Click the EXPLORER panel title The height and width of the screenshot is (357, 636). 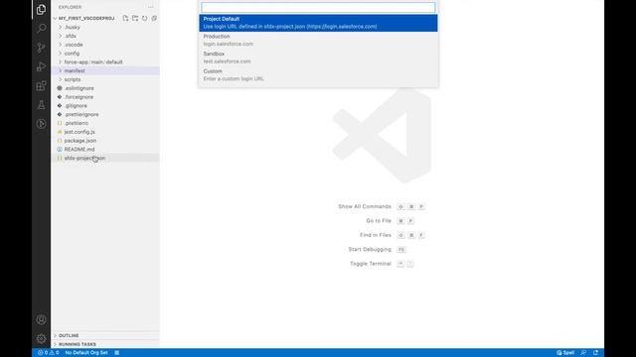70,7
